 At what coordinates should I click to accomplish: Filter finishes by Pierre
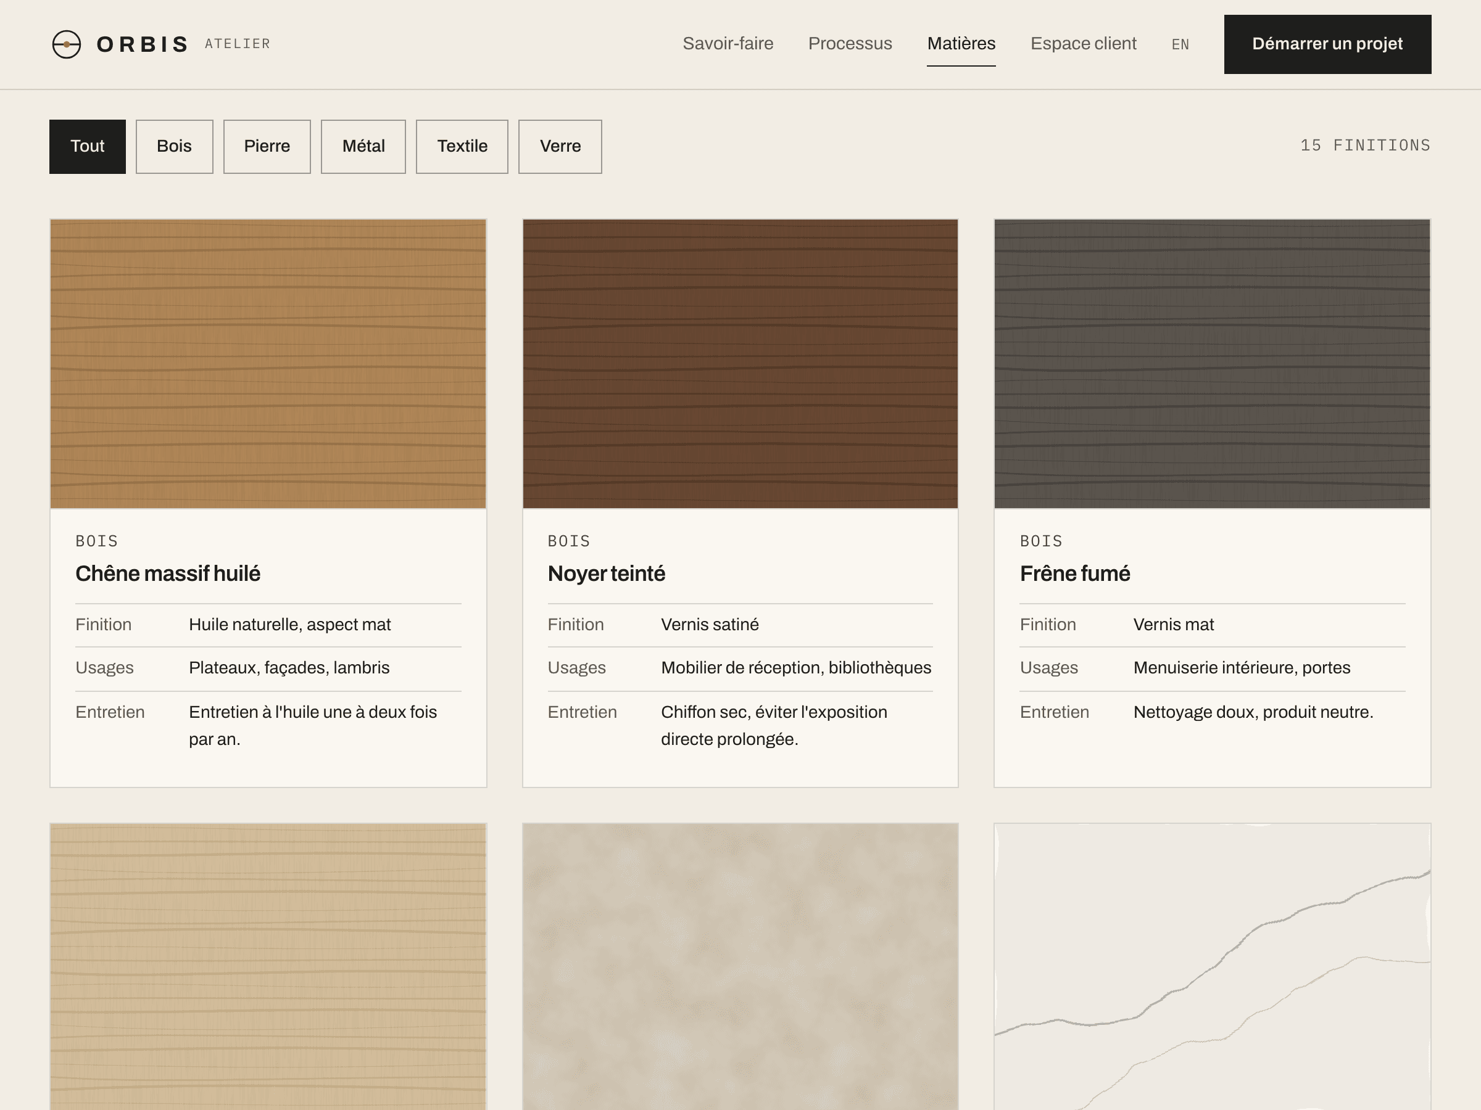pos(267,147)
